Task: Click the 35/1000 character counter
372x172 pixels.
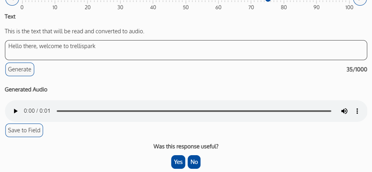Action: point(357,69)
